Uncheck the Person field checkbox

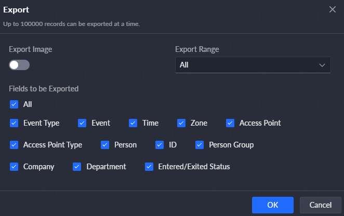105,145
